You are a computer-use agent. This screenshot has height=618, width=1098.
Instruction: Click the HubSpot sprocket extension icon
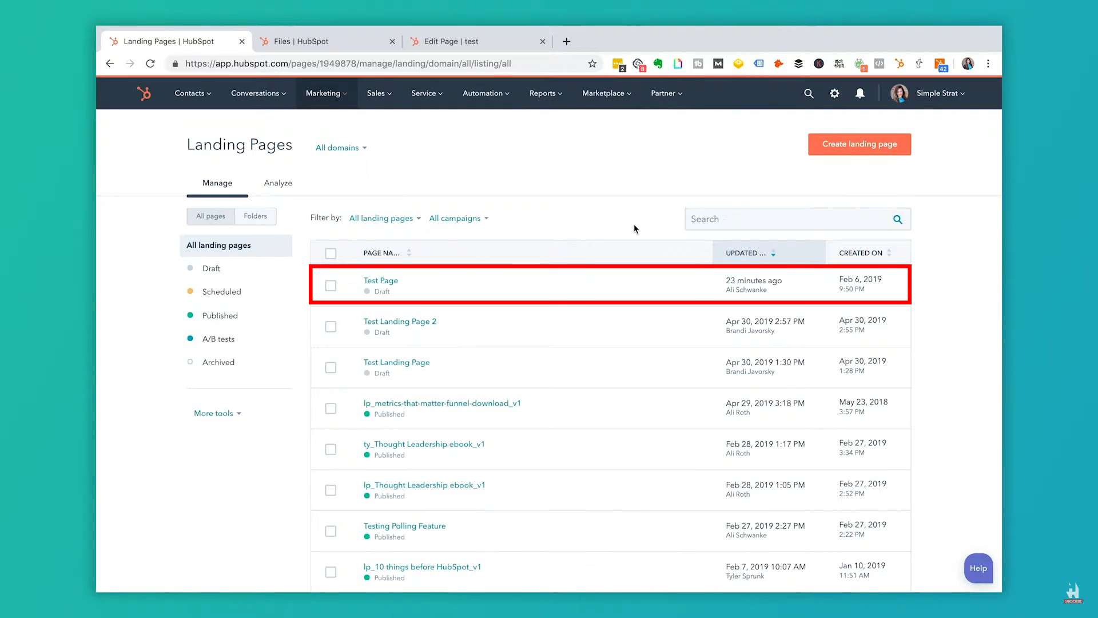click(x=900, y=64)
